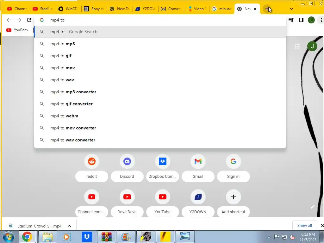Open the Channel YouTube tab
Screen dimensions: 324x243
17,9
